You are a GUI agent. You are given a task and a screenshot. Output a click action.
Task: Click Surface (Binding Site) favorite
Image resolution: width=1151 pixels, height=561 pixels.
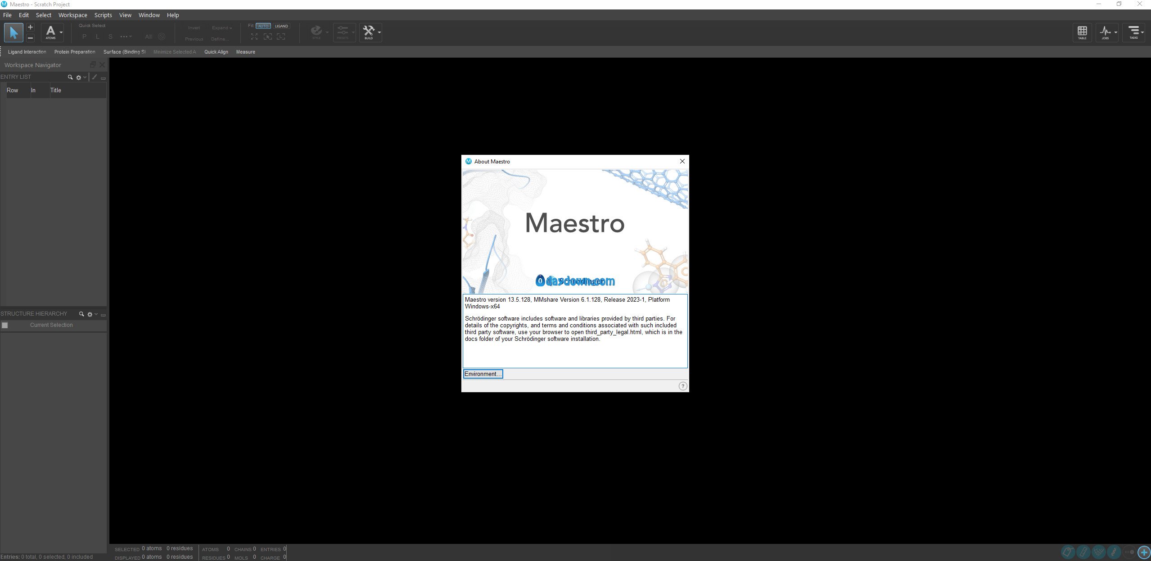[125, 52]
